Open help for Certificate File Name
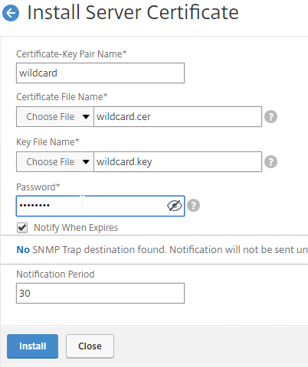This screenshot has height=367, width=308. [x=270, y=117]
